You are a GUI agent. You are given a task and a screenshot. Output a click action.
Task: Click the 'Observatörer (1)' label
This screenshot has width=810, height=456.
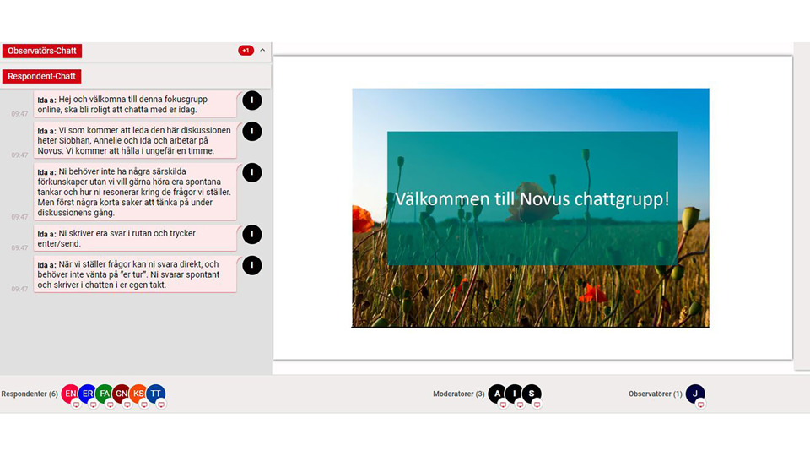tap(655, 394)
